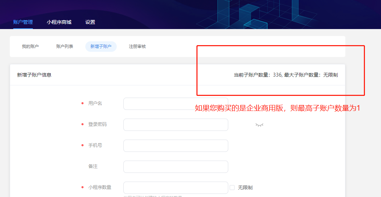
Task: Click the 备注 input field
Action: [x=175, y=167]
